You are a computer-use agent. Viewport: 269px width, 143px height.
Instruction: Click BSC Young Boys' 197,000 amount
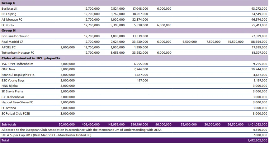click(x=142, y=81)
